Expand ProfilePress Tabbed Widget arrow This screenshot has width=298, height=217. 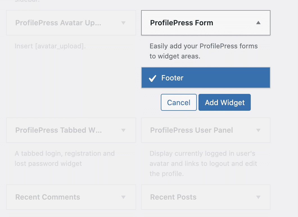click(123, 130)
